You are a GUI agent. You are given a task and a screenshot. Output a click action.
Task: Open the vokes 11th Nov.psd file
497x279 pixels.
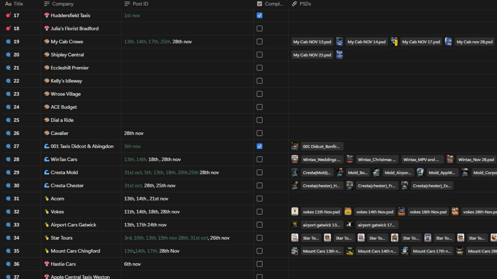click(321, 211)
